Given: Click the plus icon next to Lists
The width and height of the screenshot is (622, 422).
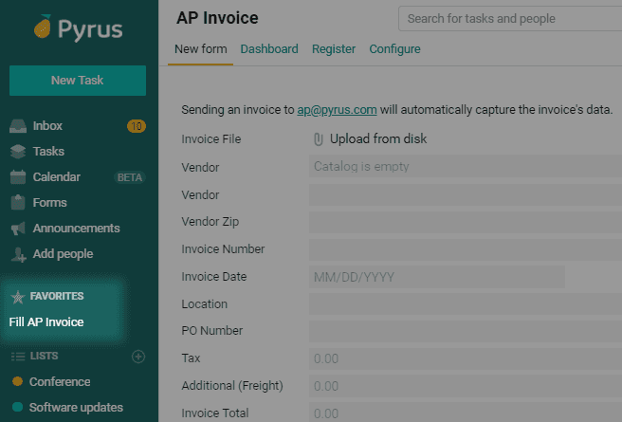Looking at the screenshot, I should click(138, 357).
